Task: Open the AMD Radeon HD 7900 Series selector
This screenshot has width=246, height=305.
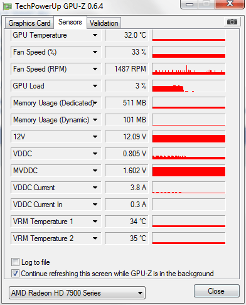Action: 77,293
